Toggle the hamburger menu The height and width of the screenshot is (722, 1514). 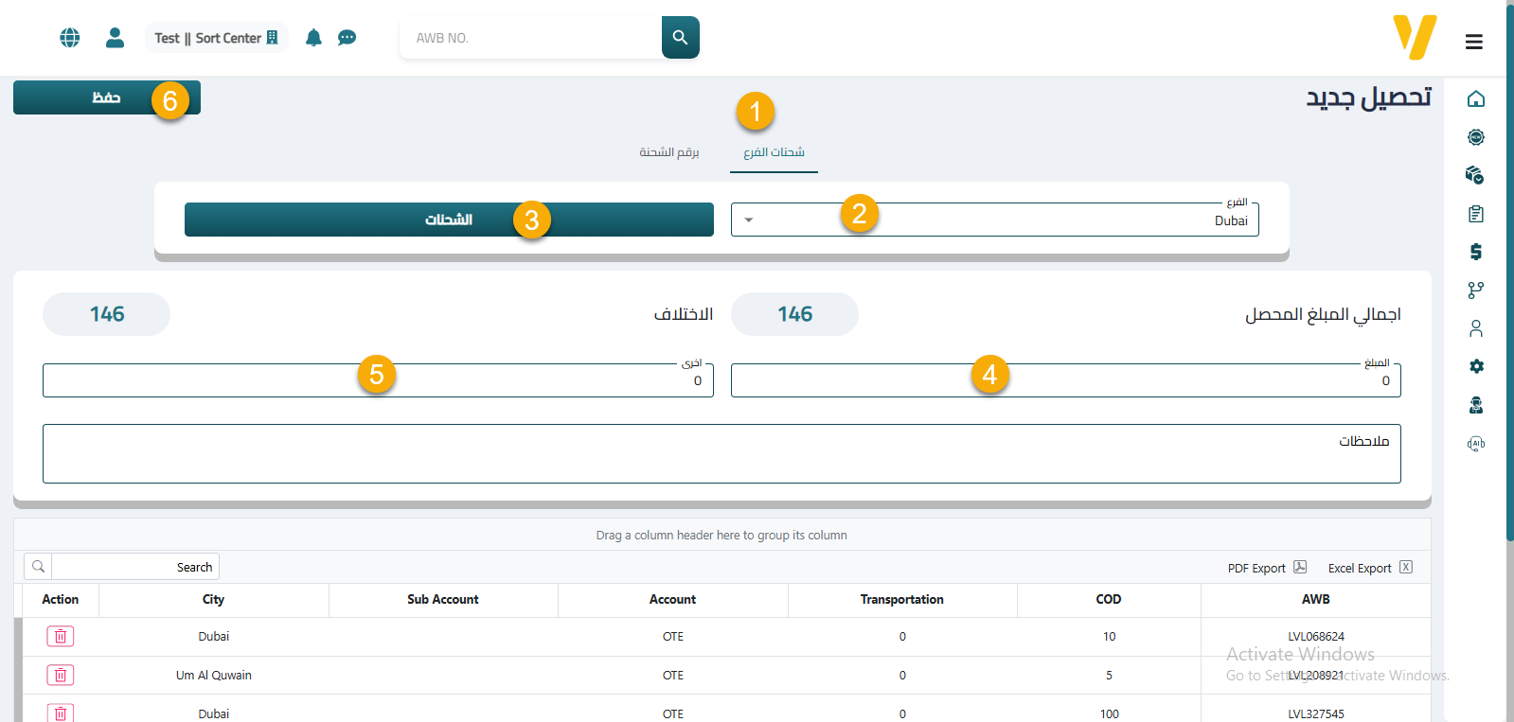pos(1473,42)
